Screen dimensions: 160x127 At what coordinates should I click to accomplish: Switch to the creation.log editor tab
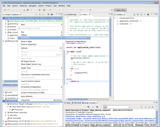(71, 15)
